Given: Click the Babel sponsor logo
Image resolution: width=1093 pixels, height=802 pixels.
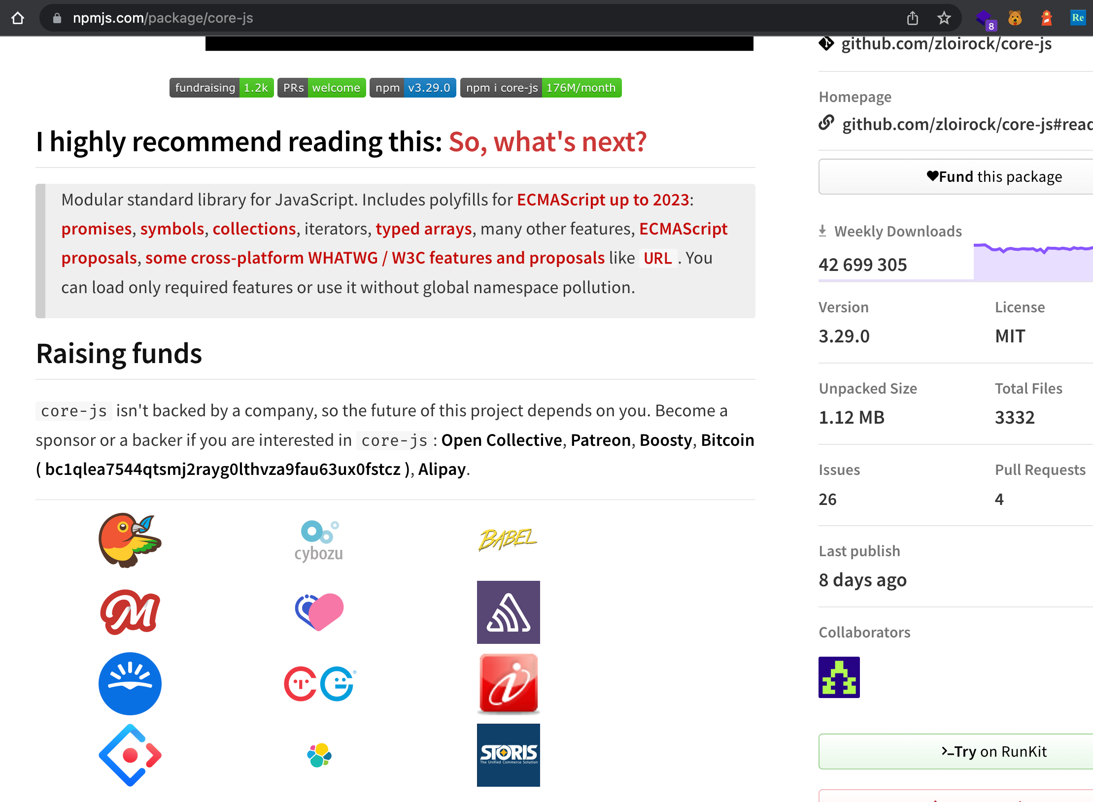Looking at the screenshot, I should pyautogui.click(x=508, y=539).
